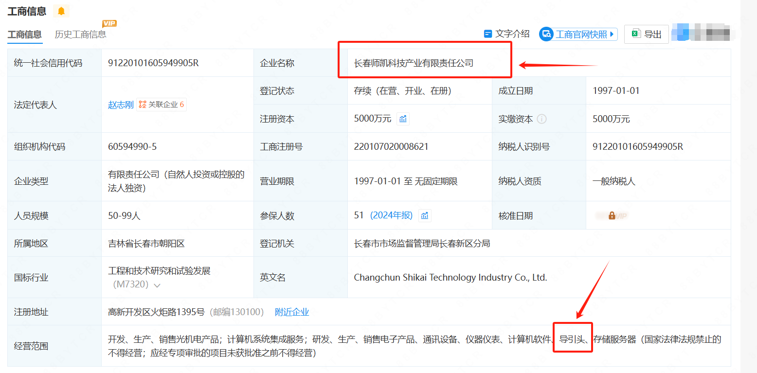Select company name 长春师凯科技产业有限责任公司
Viewport: 757px width, 373px height.
(414, 63)
